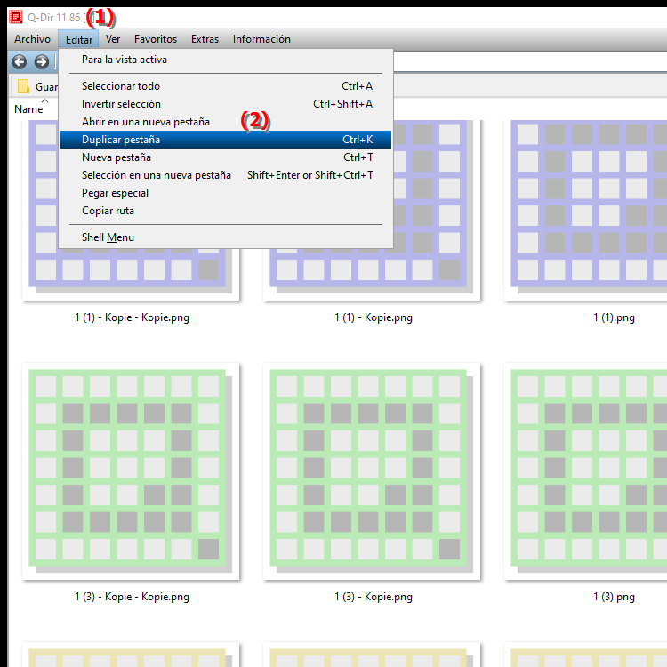This screenshot has height=667, width=667.
Task: Choose Nueva pestaña menu entry
Action: click(x=226, y=157)
